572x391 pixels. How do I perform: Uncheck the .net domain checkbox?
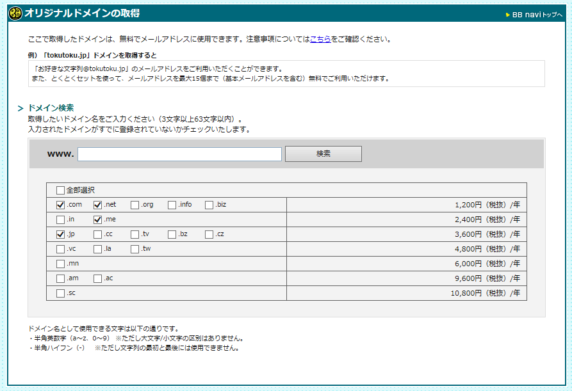[97, 205]
